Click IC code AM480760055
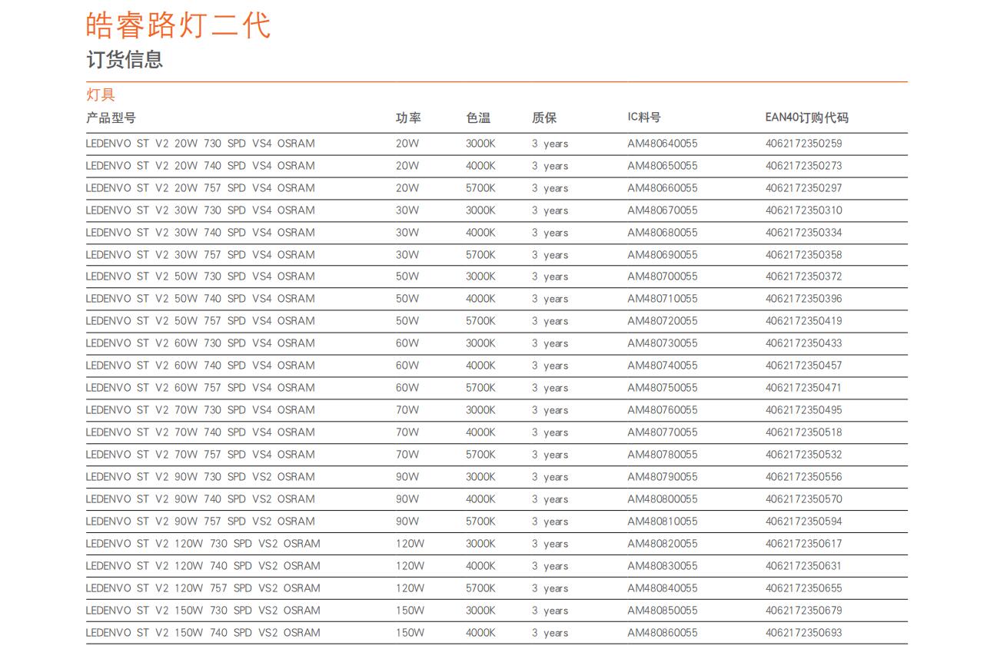The width and height of the screenshot is (987, 649). (663, 410)
